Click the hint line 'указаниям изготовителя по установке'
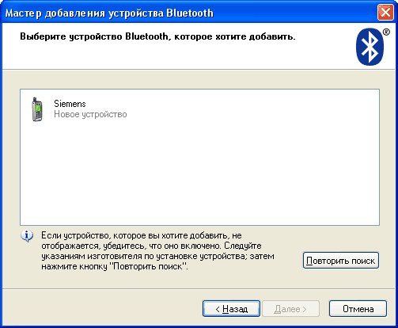 click(157, 256)
